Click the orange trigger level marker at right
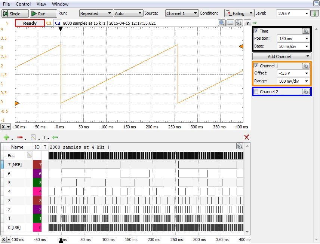The width and height of the screenshot is (320, 244). click(241, 46)
